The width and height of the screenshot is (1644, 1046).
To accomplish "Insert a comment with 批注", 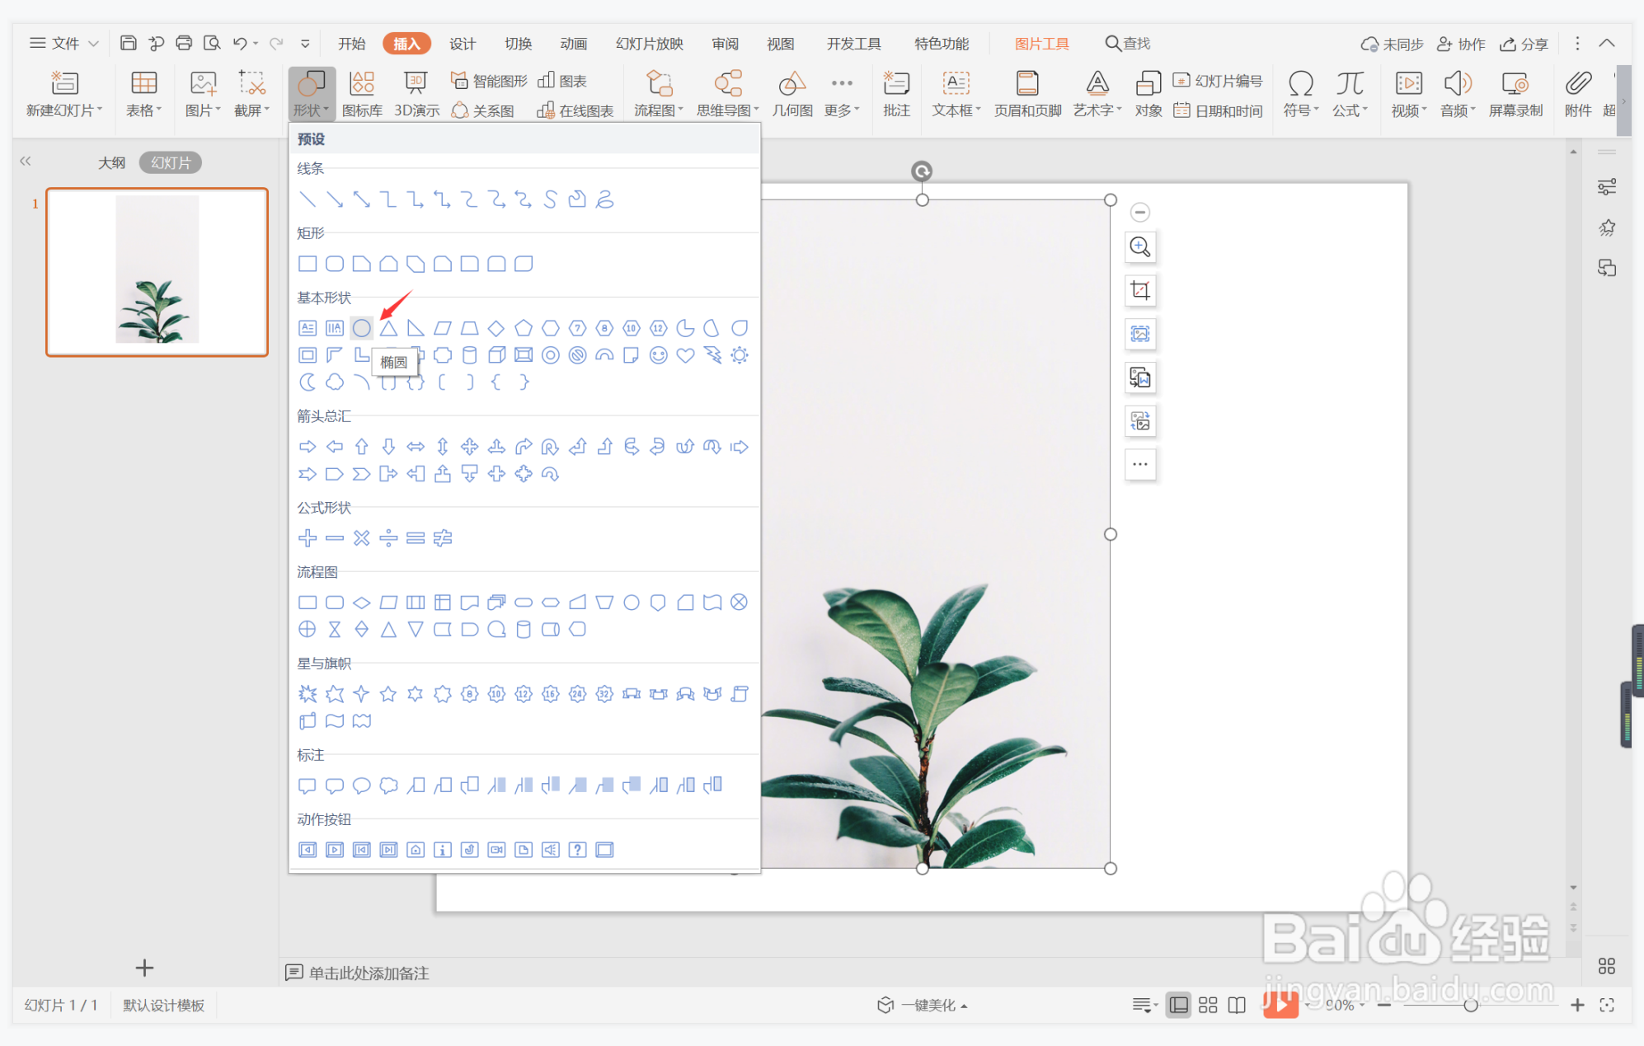I will [x=896, y=94].
